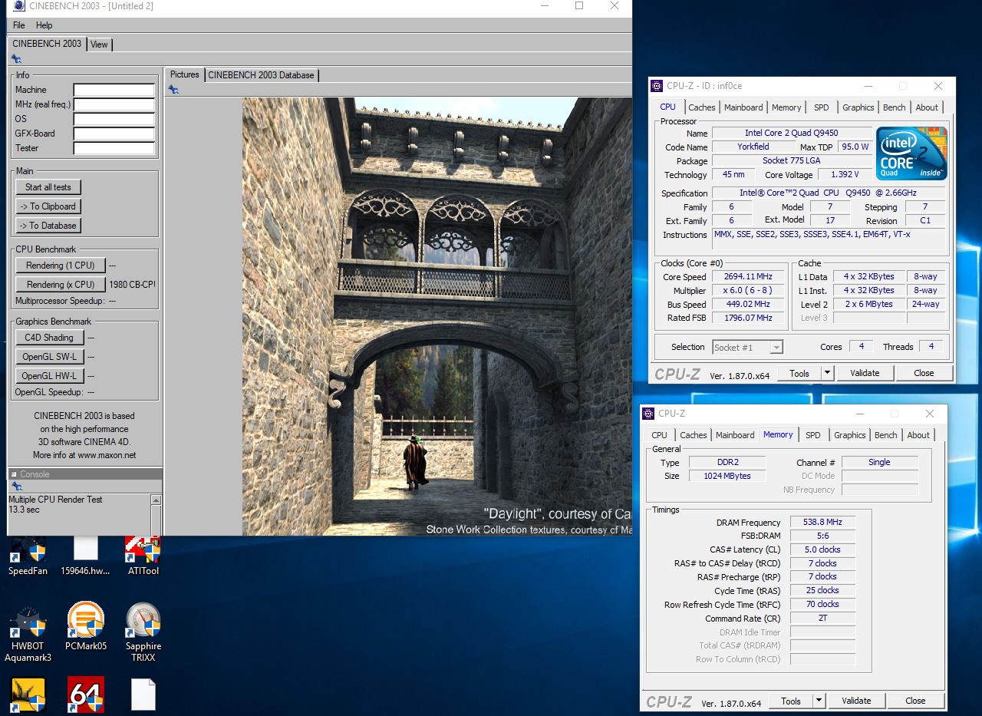
Task: Click the Core Speed value 2694.11 MHz
Action: click(x=748, y=276)
